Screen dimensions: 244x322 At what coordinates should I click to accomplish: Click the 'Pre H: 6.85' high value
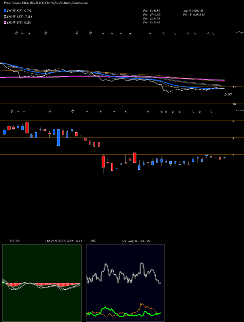[152, 15]
